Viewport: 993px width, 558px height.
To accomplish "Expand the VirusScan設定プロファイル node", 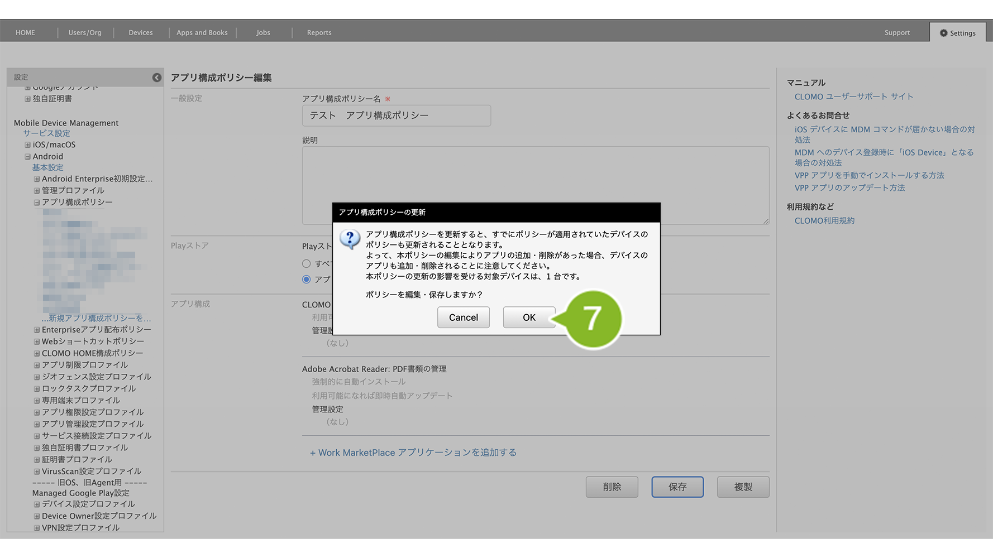I will [37, 472].
